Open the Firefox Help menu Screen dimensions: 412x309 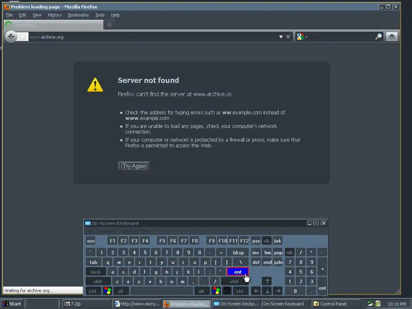point(115,15)
